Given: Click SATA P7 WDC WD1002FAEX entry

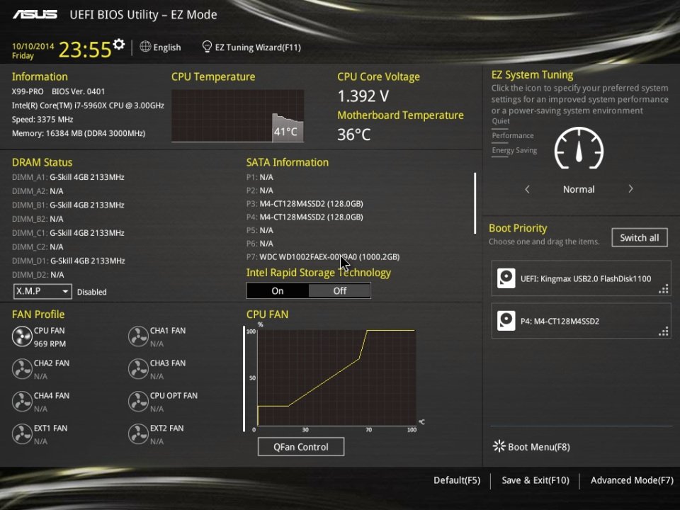Looking at the screenshot, I should [x=323, y=256].
